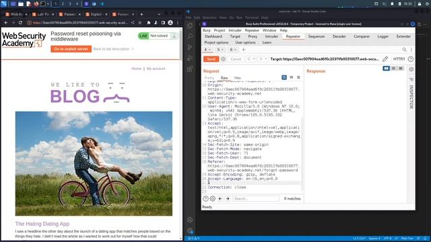Open the Project menu in Burp
The image size is (431, 242).
point(220,30)
